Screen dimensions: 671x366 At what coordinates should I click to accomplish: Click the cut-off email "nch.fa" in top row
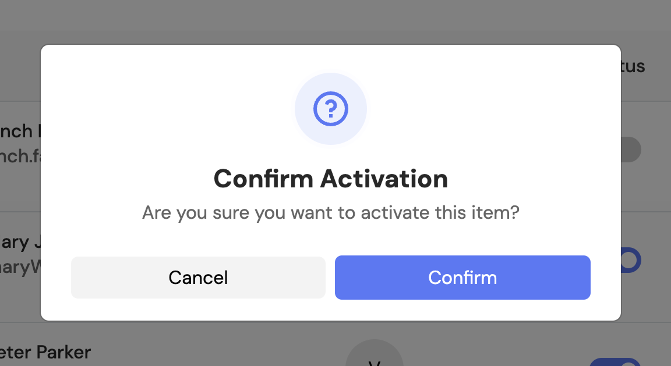click(20, 157)
